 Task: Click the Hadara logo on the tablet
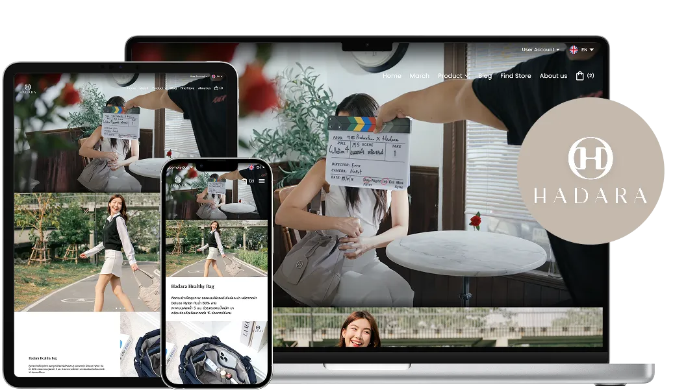click(x=27, y=89)
